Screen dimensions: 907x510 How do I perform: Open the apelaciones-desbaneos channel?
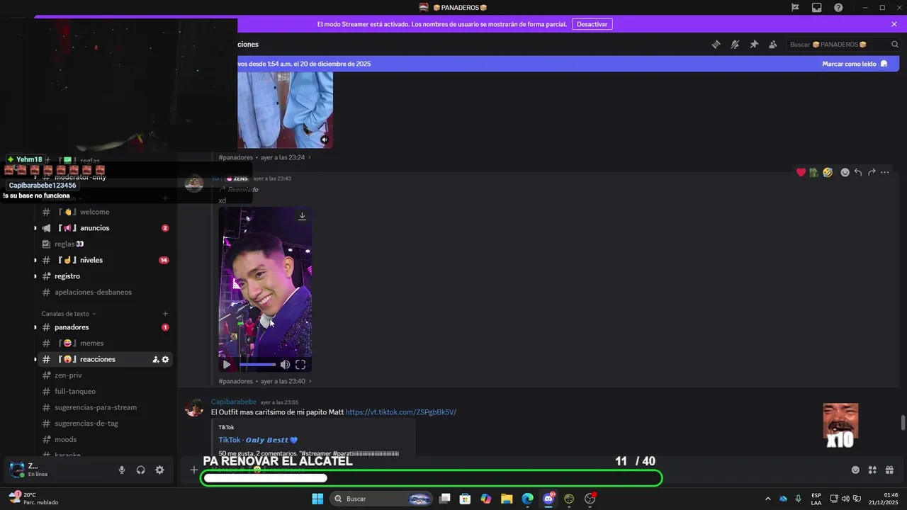103,292
